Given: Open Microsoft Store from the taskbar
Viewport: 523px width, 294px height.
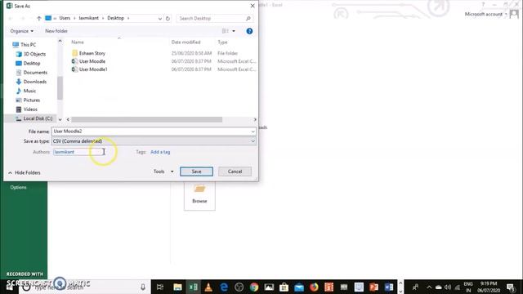Looking at the screenshot, I should (x=284, y=287).
